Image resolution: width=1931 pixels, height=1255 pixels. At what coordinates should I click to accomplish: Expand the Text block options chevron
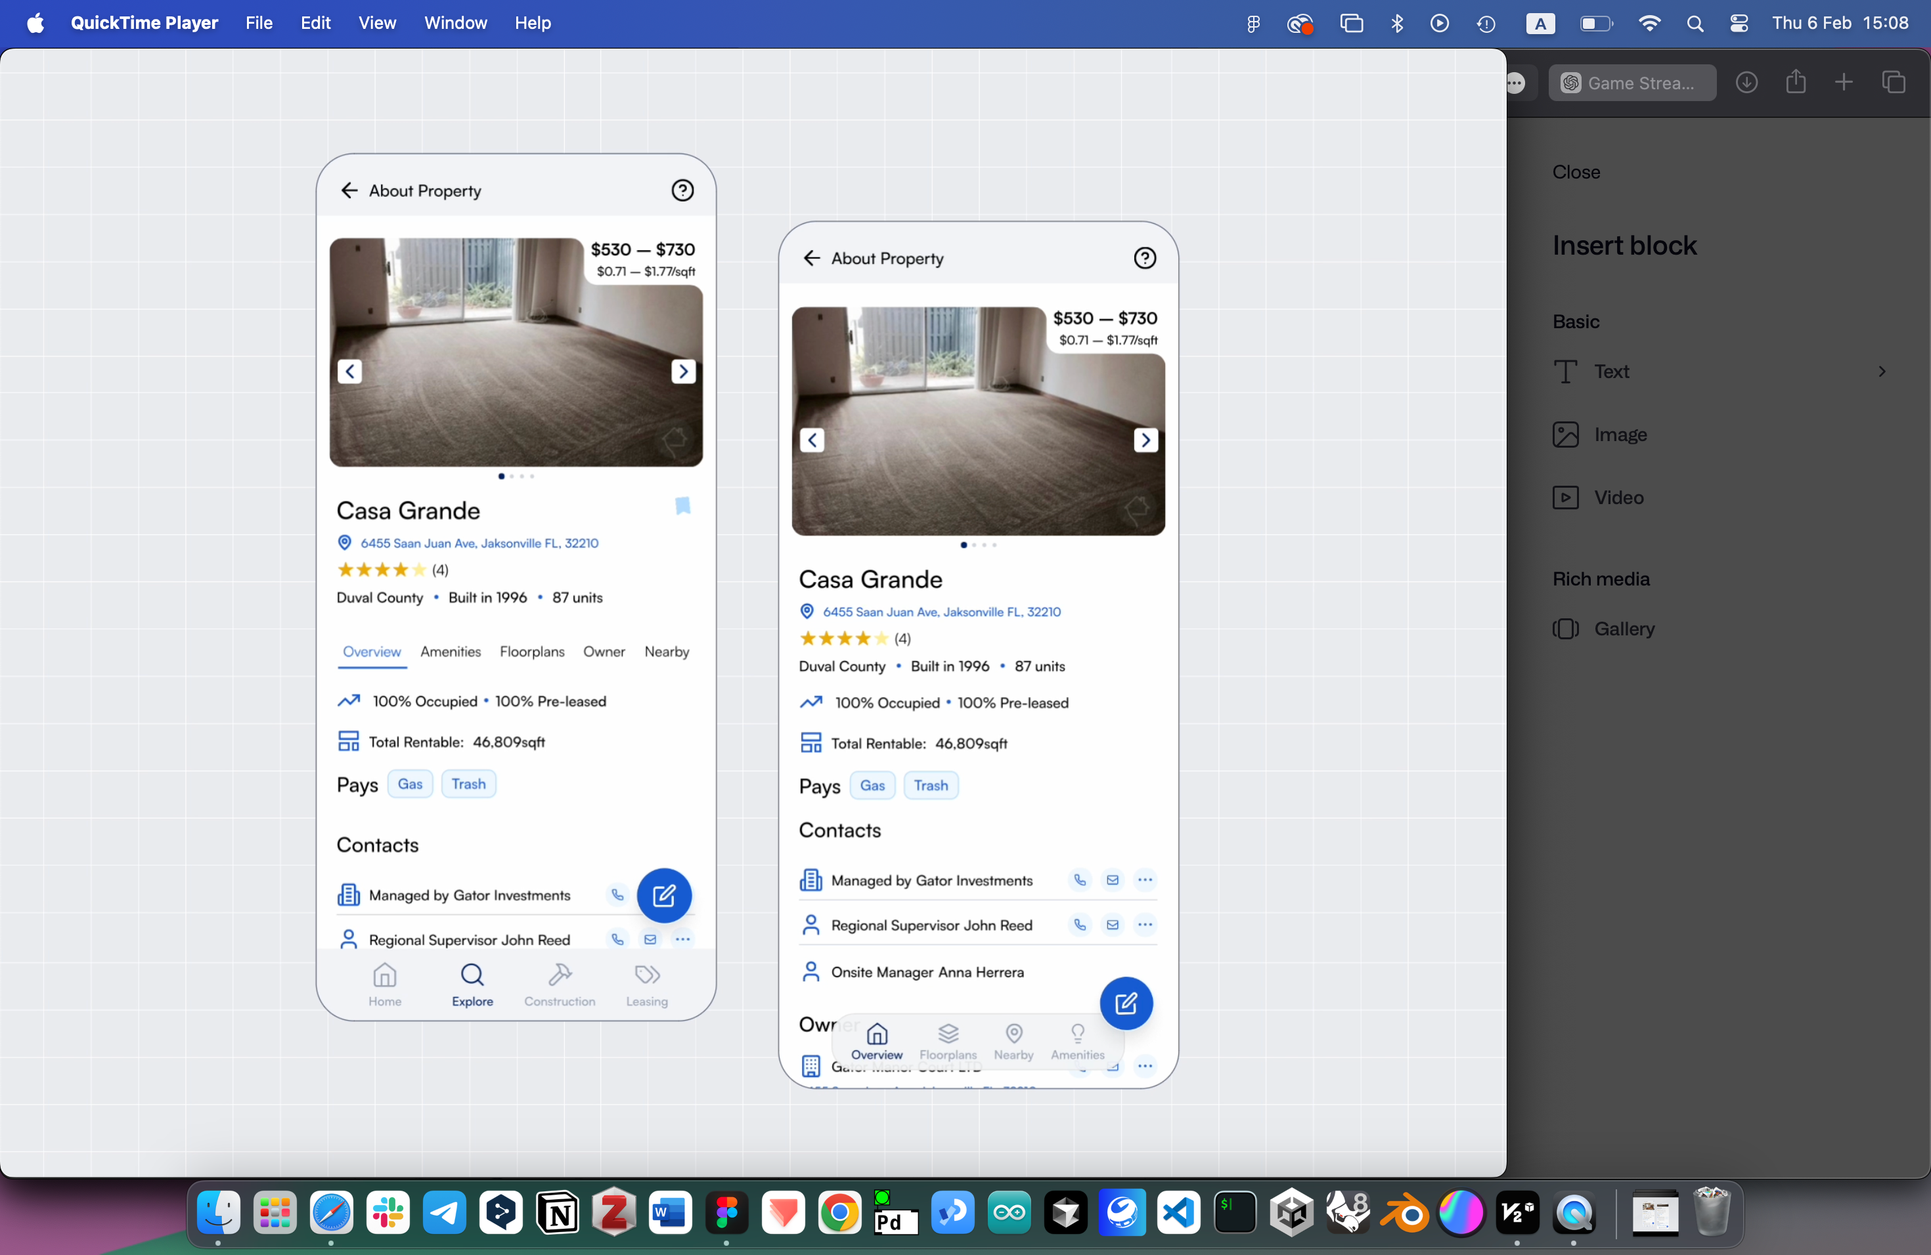(x=1882, y=372)
